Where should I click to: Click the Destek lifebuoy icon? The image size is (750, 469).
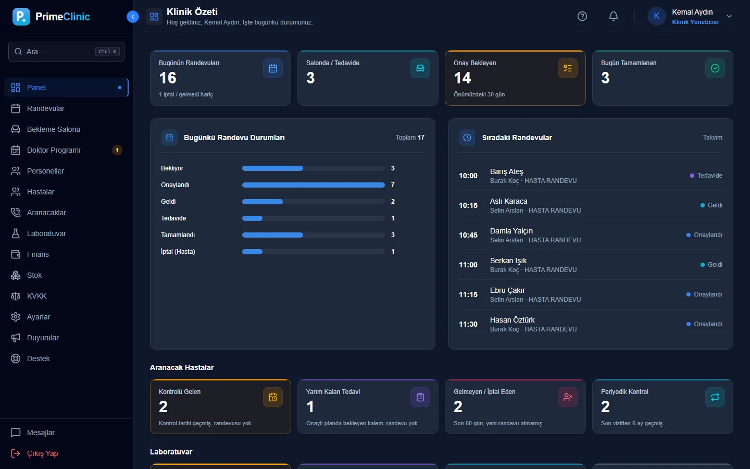tap(16, 359)
